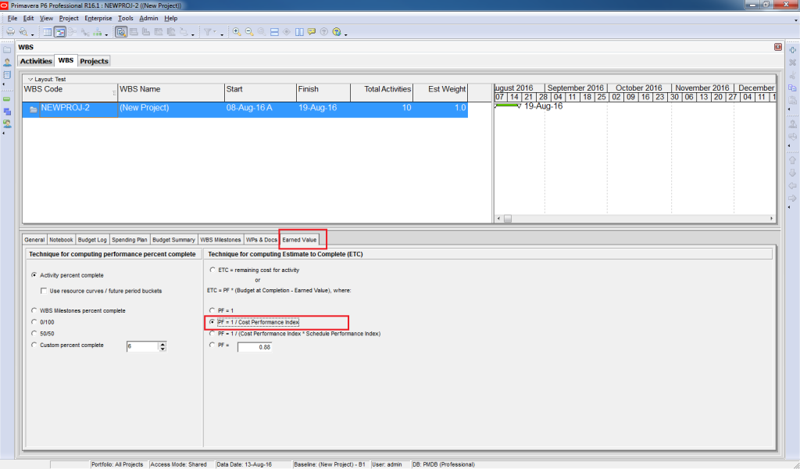Click the Copy icon on right command bar

pos(792,88)
